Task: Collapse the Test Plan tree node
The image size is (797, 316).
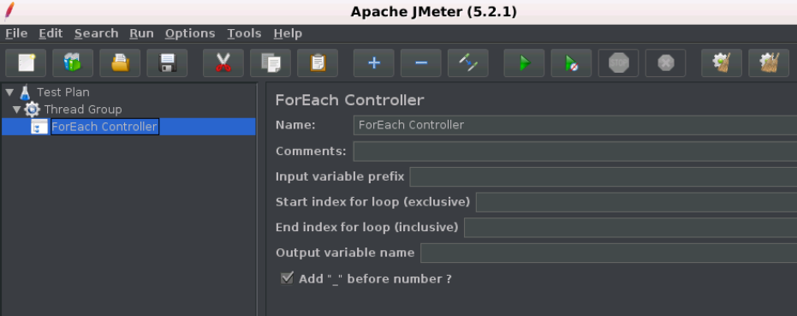Action: 9,92
